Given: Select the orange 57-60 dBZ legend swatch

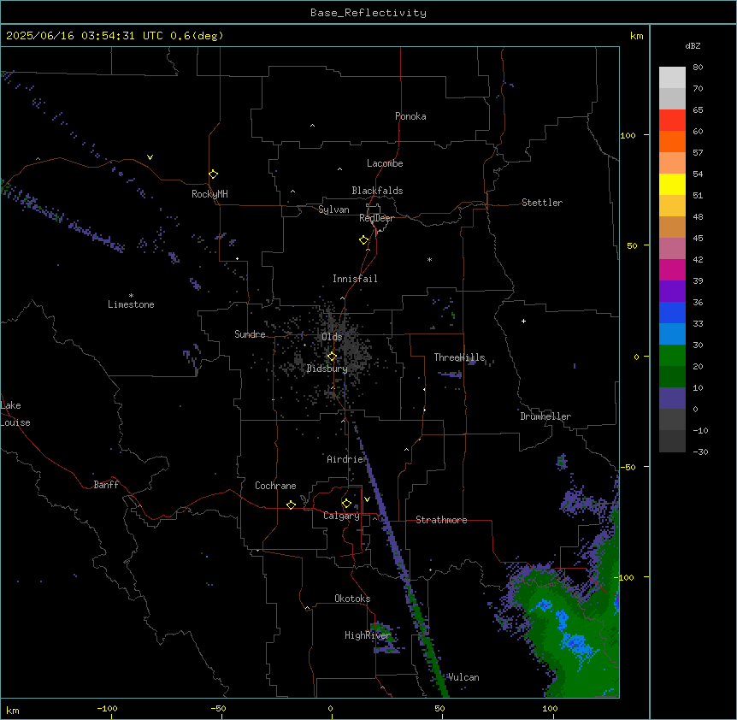Looking at the screenshot, I should click(672, 141).
